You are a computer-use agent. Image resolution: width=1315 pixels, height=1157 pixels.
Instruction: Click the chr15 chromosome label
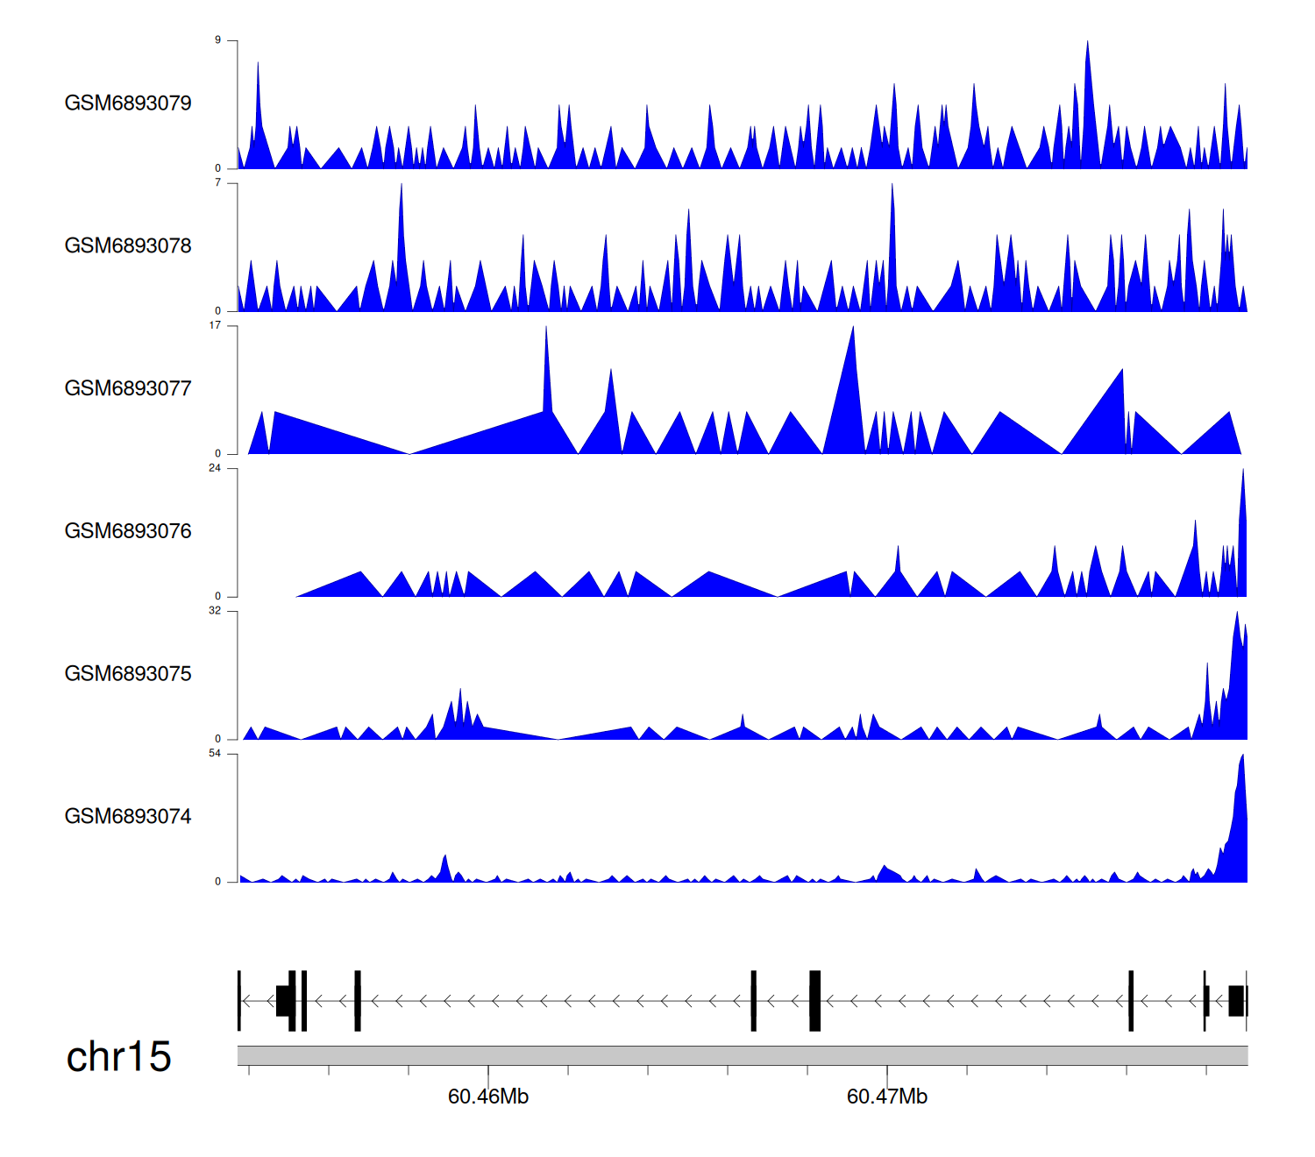[118, 1057]
